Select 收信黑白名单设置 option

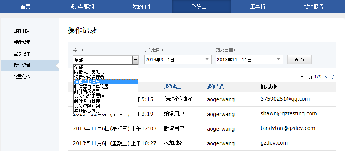pos(91,87)
